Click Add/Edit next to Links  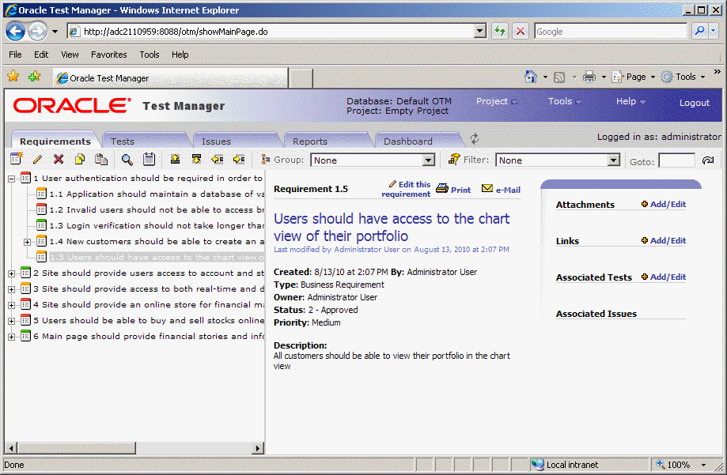coord(664,240)
